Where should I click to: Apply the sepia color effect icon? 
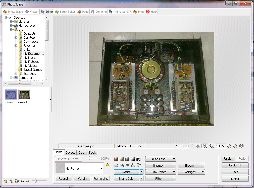pos(116,159)
